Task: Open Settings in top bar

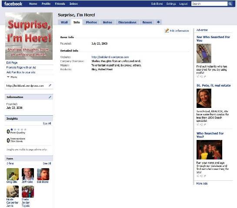Action: [x=171, y=4]
